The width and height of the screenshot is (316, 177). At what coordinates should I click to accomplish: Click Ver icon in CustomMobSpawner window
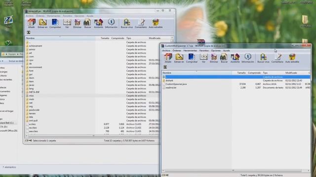pos(203,58)
